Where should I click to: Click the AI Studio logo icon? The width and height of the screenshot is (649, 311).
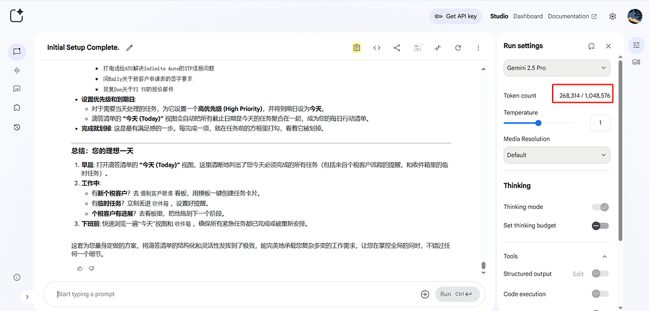tap(16, 16)
